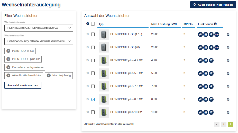Remove the PLENTICORE G3 filter chip
238x133 pixels.
8,51
